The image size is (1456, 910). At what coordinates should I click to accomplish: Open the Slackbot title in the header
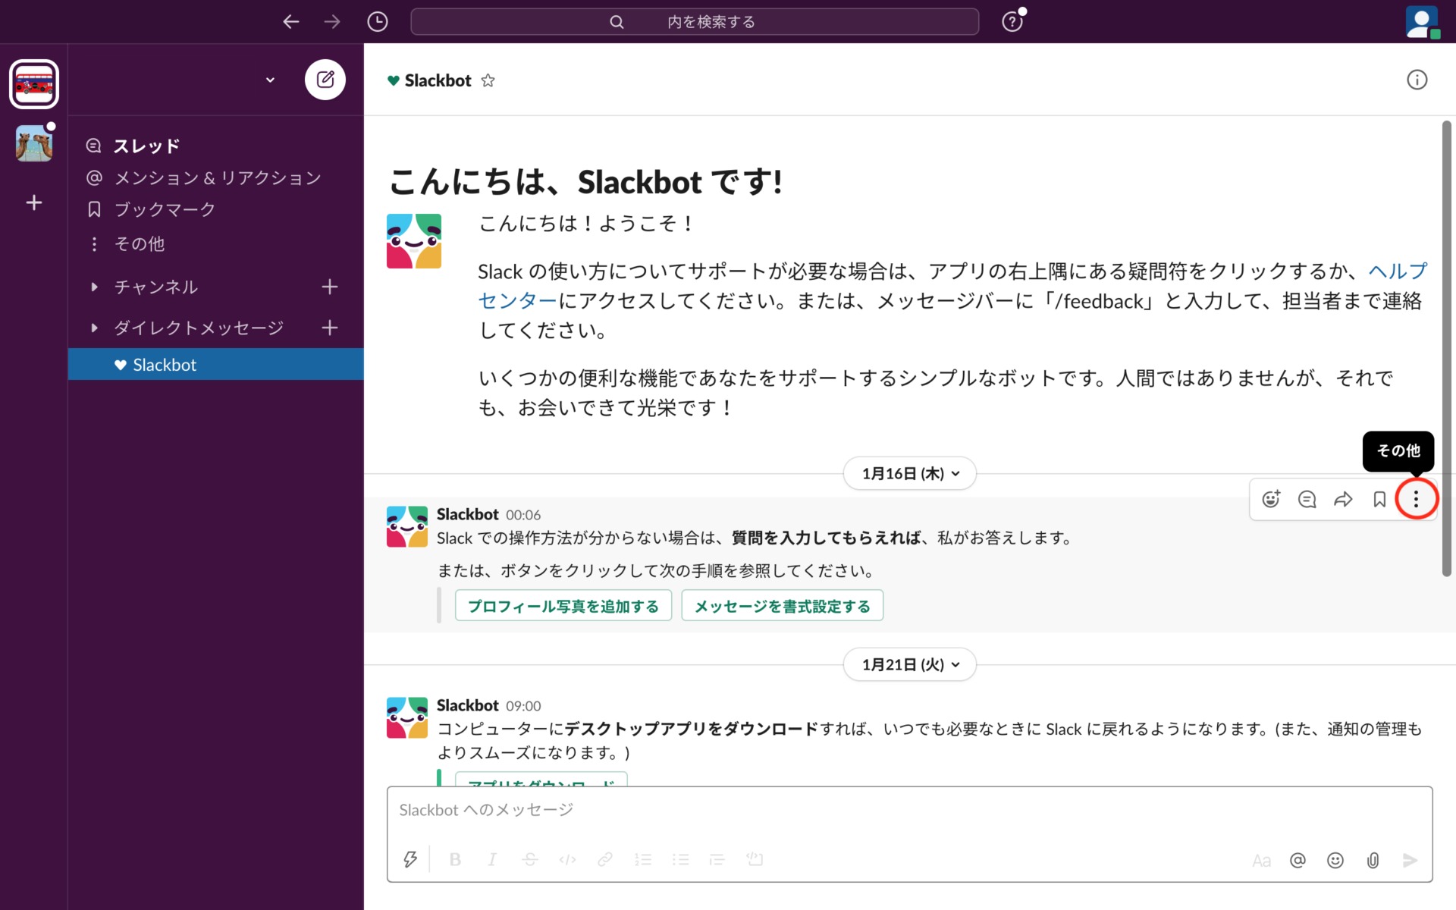click(x=438, y=80)
